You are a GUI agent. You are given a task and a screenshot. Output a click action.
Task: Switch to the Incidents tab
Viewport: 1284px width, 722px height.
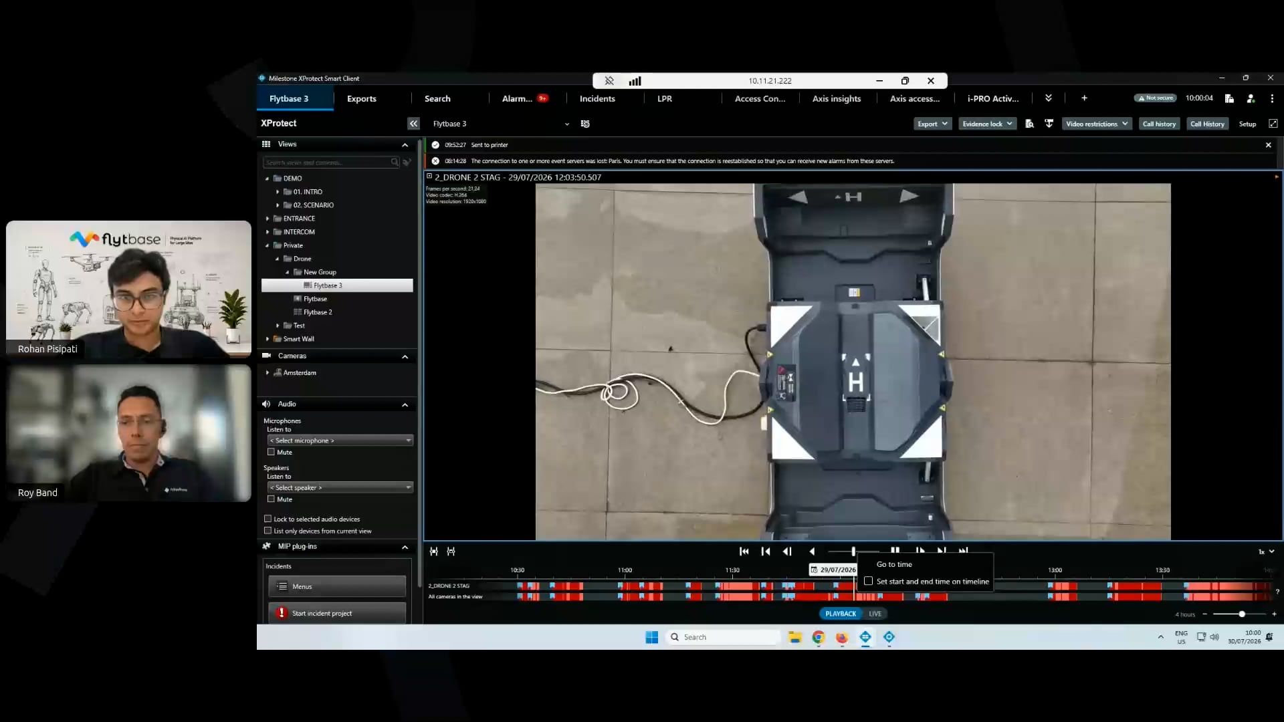click(597, 98)
